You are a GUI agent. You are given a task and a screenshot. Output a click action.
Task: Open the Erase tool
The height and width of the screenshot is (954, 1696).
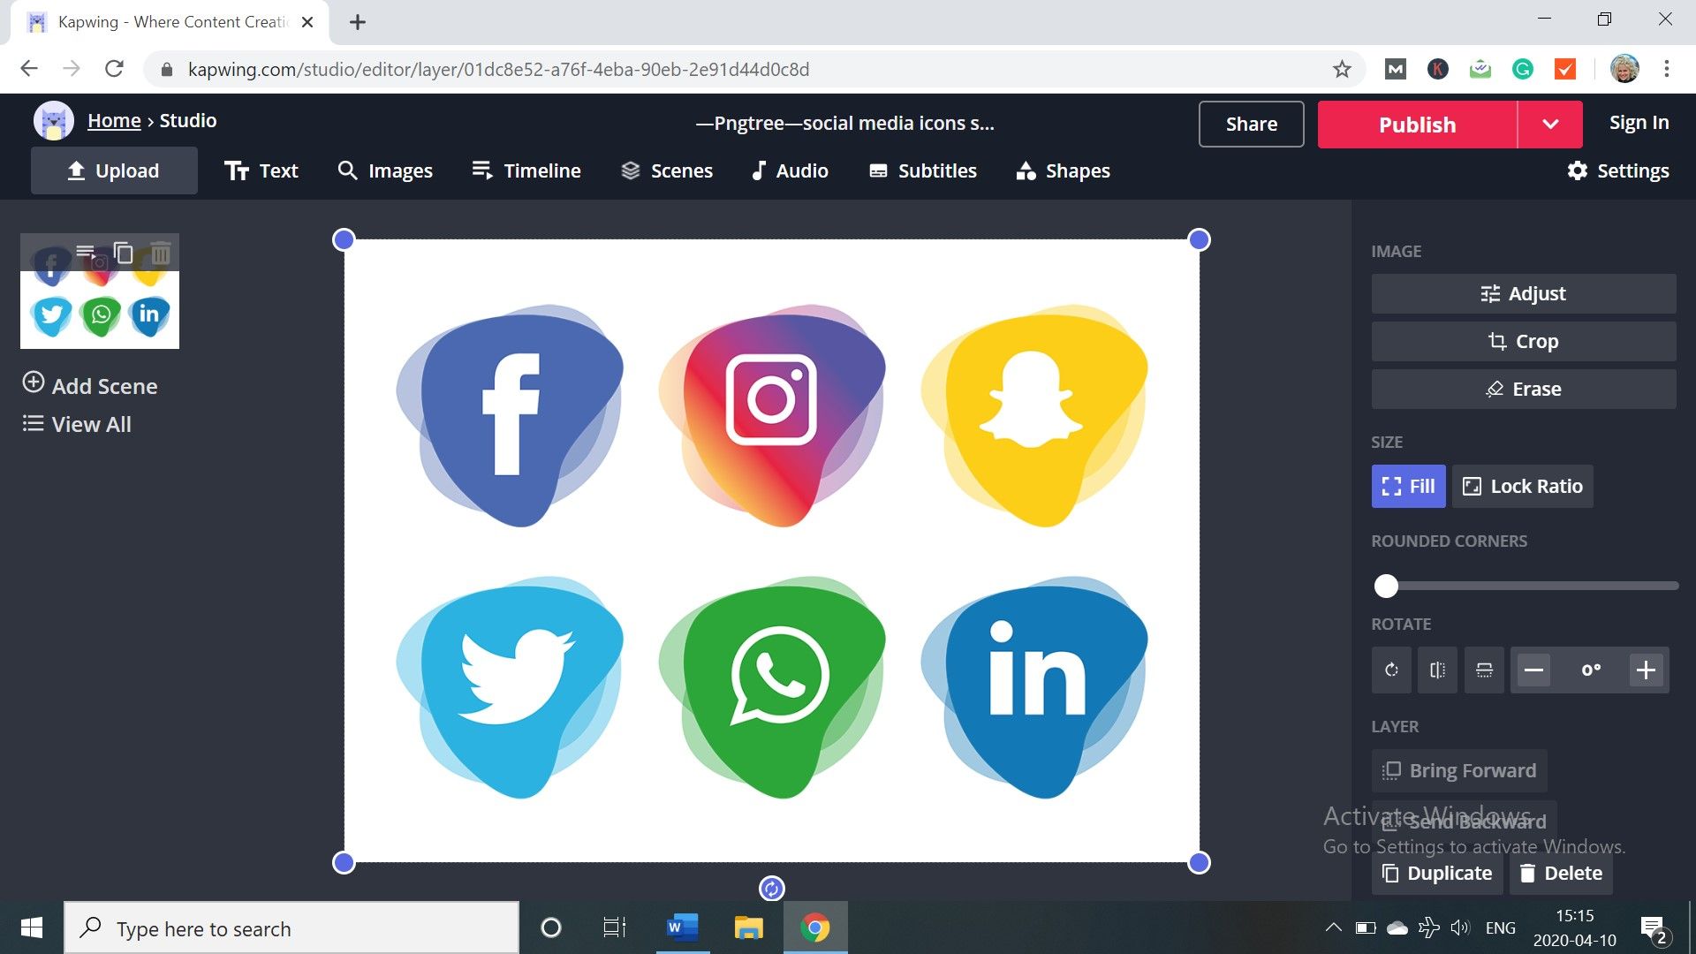click(x=1523, y=390)
